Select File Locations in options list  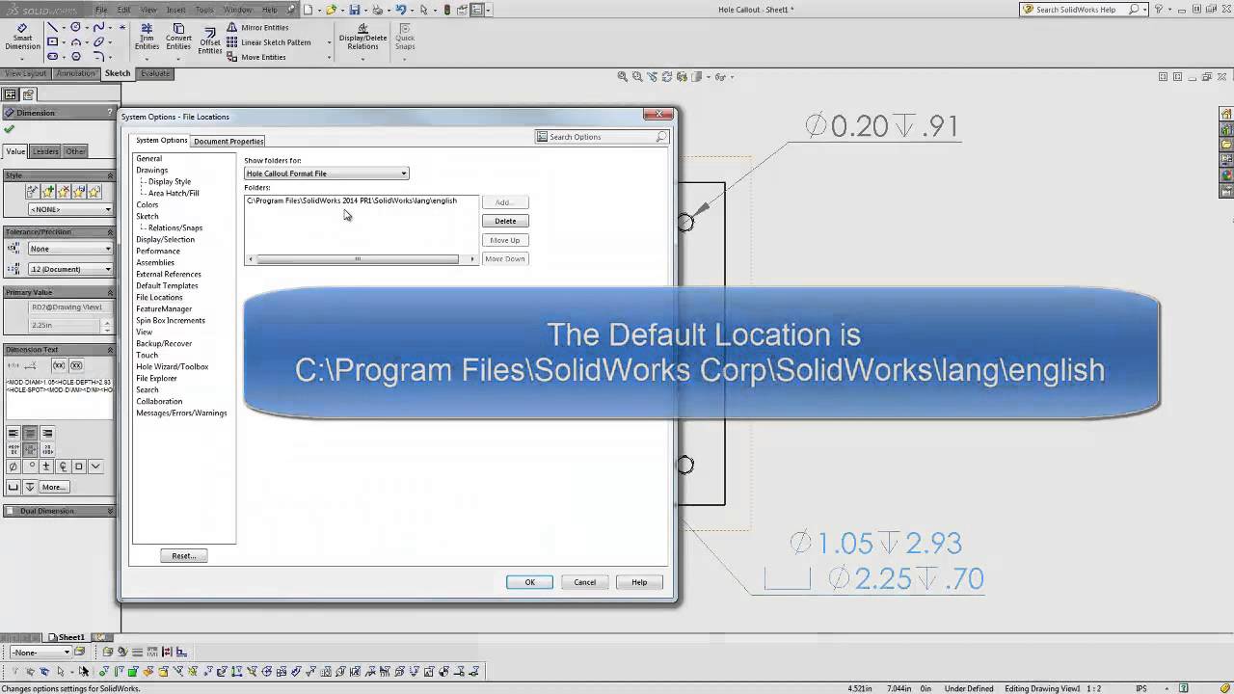point(159,297)
